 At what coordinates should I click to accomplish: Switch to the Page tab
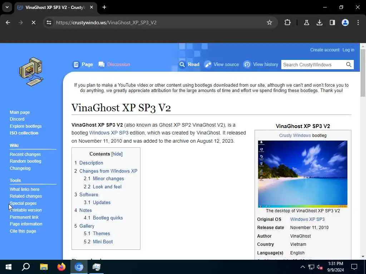pos(83,64)
